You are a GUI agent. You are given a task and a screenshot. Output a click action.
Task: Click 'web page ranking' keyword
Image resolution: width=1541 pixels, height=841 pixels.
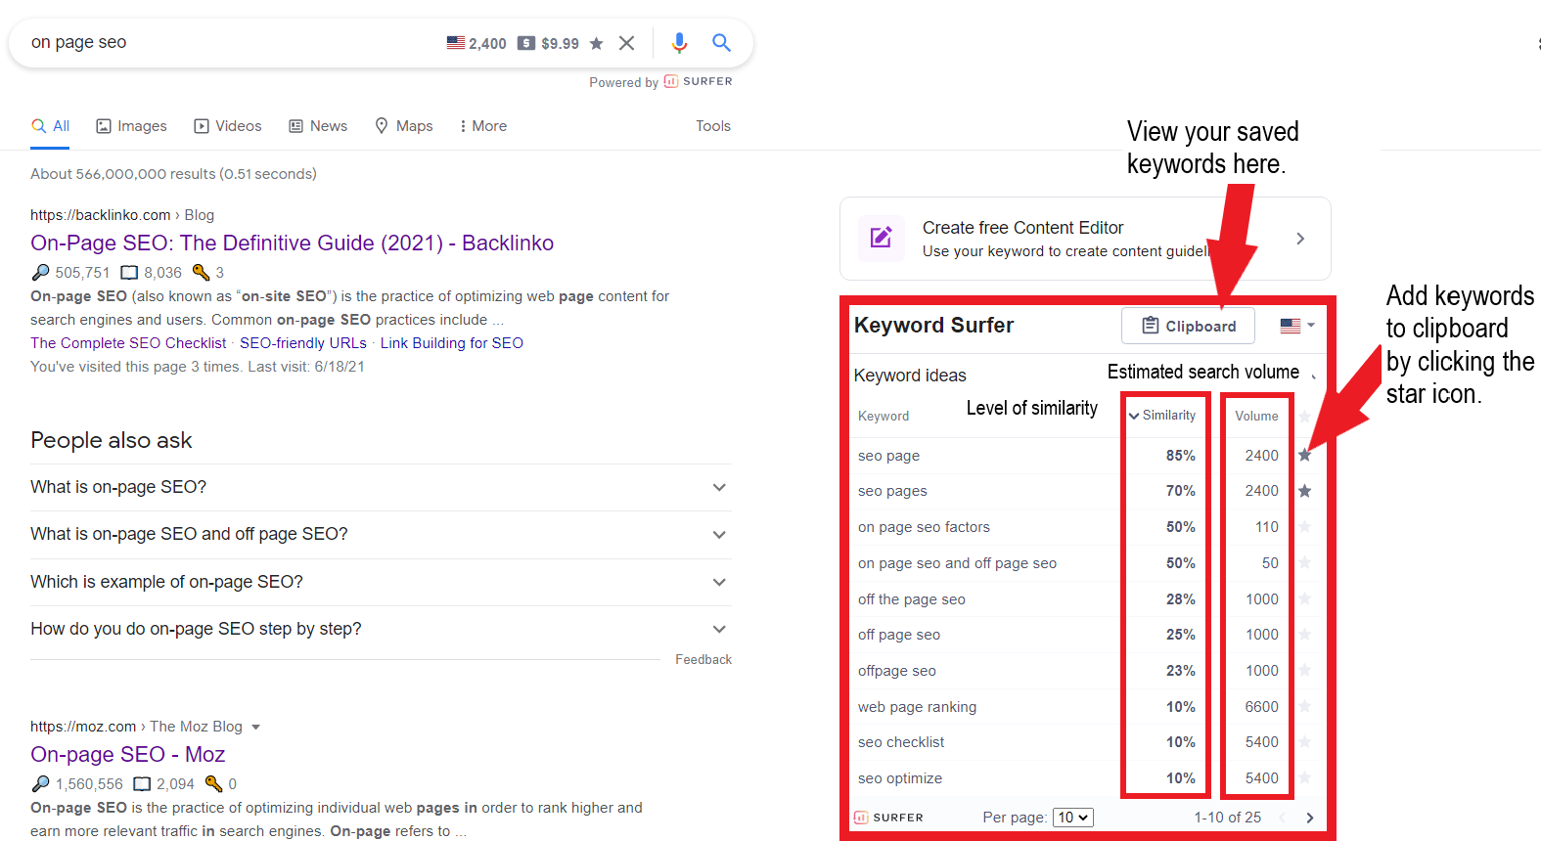click(x=917, y=707)
